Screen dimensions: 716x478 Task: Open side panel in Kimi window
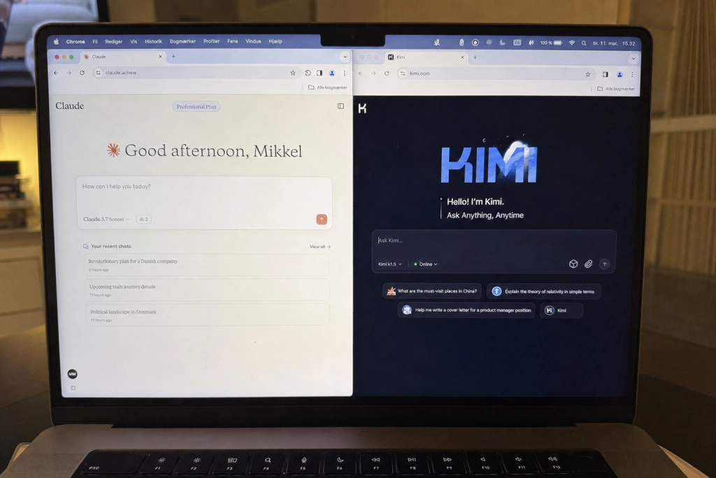(x=606, y=74)
